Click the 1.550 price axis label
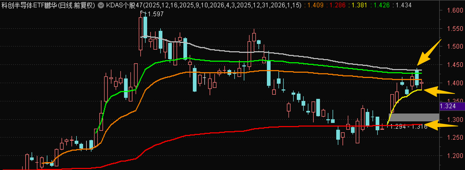 coord(455,29)
